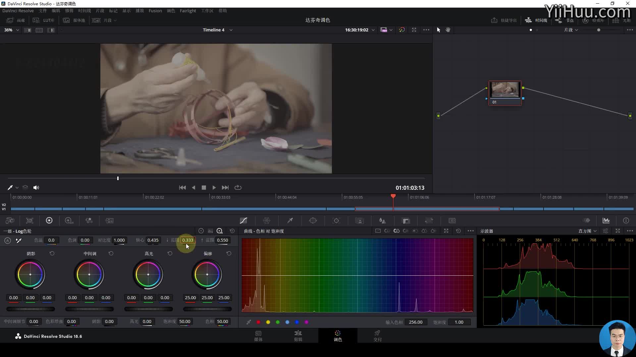This screenshot has width=636, height=357.
Task: Open the Power Window palette
Action: (313, 220)
